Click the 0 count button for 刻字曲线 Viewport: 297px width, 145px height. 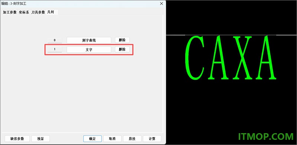pyautogui.click(x=55, y=40)
